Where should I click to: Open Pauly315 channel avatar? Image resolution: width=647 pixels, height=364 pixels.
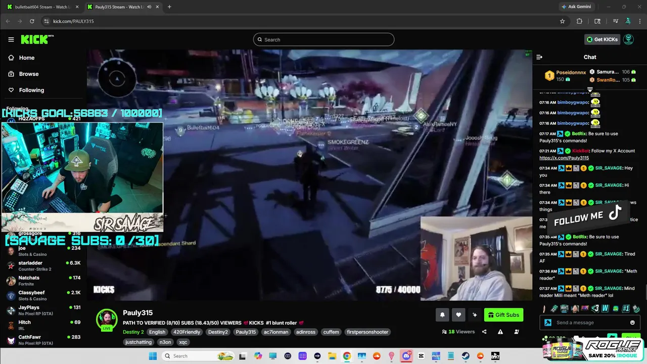click(107, 320)
